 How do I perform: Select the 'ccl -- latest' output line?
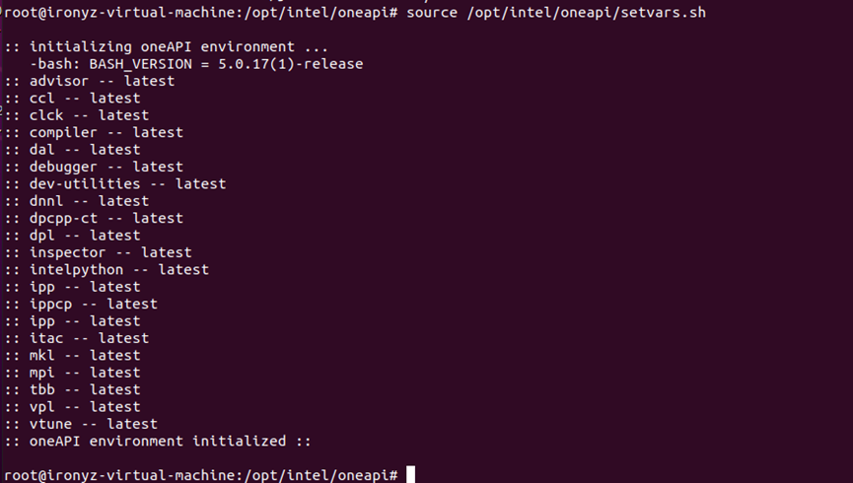73,99
